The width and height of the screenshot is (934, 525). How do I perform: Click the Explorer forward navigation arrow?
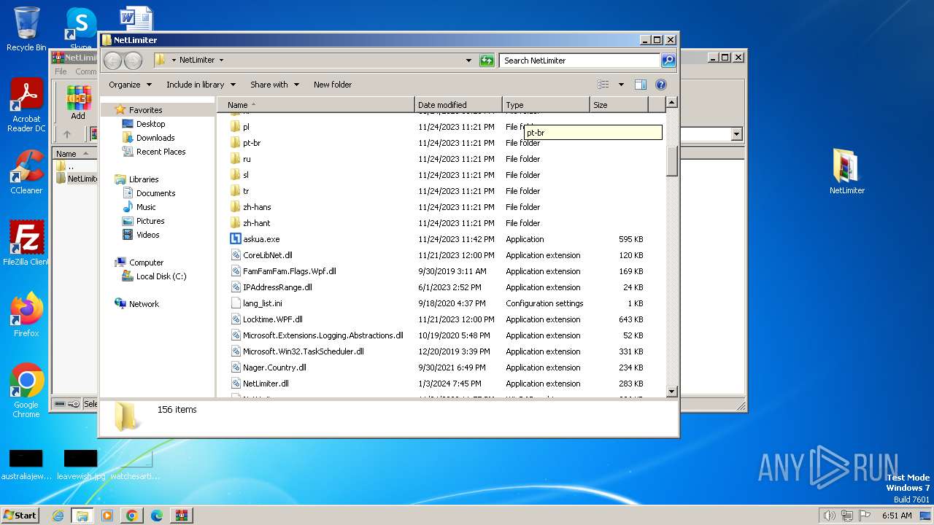[133, 61]
